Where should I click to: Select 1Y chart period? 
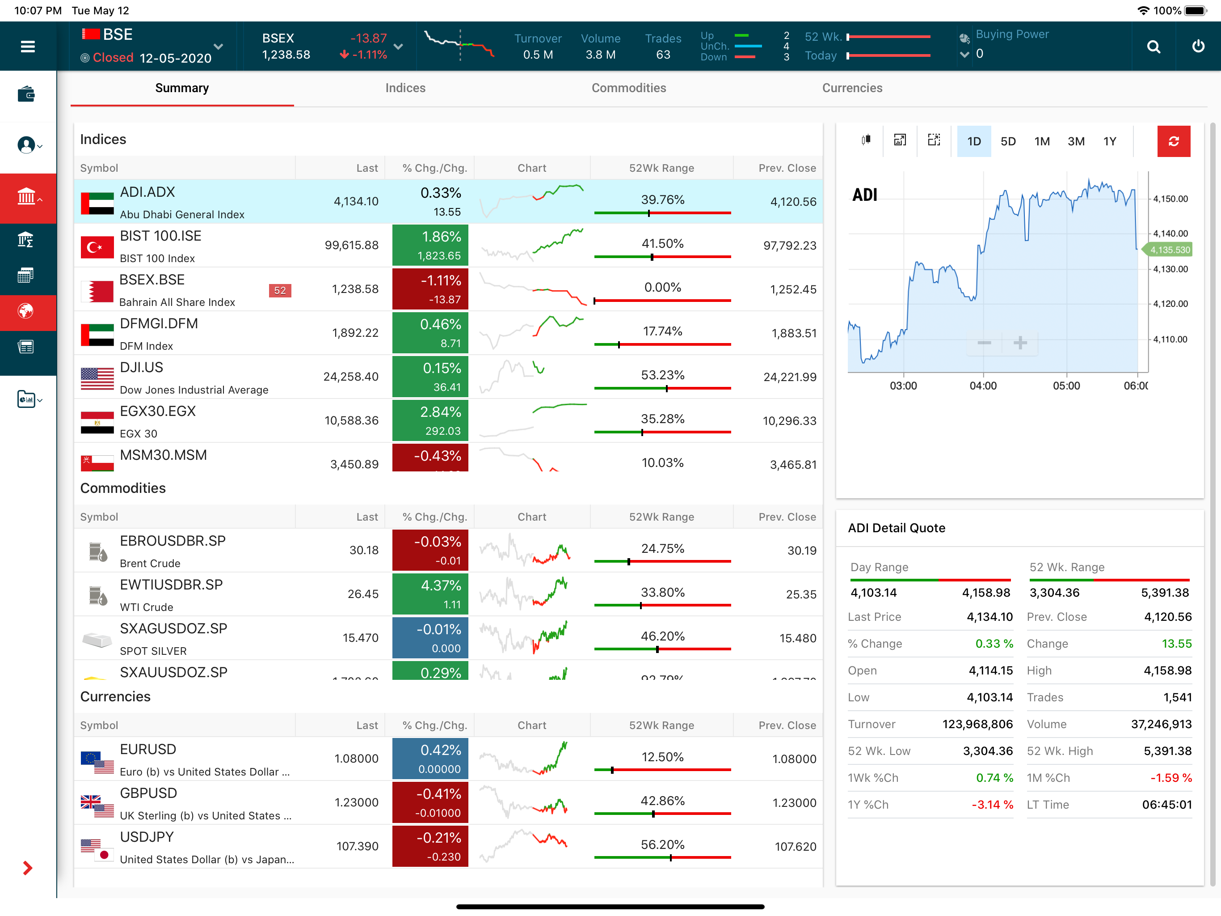pos(1110,141)
